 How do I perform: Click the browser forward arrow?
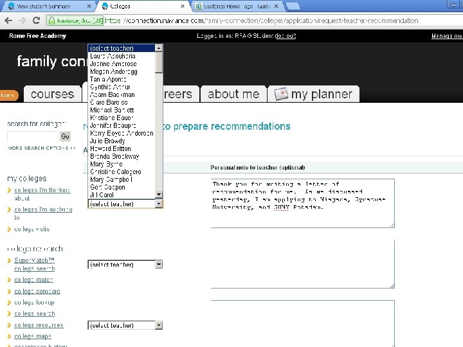pos(22,21)
